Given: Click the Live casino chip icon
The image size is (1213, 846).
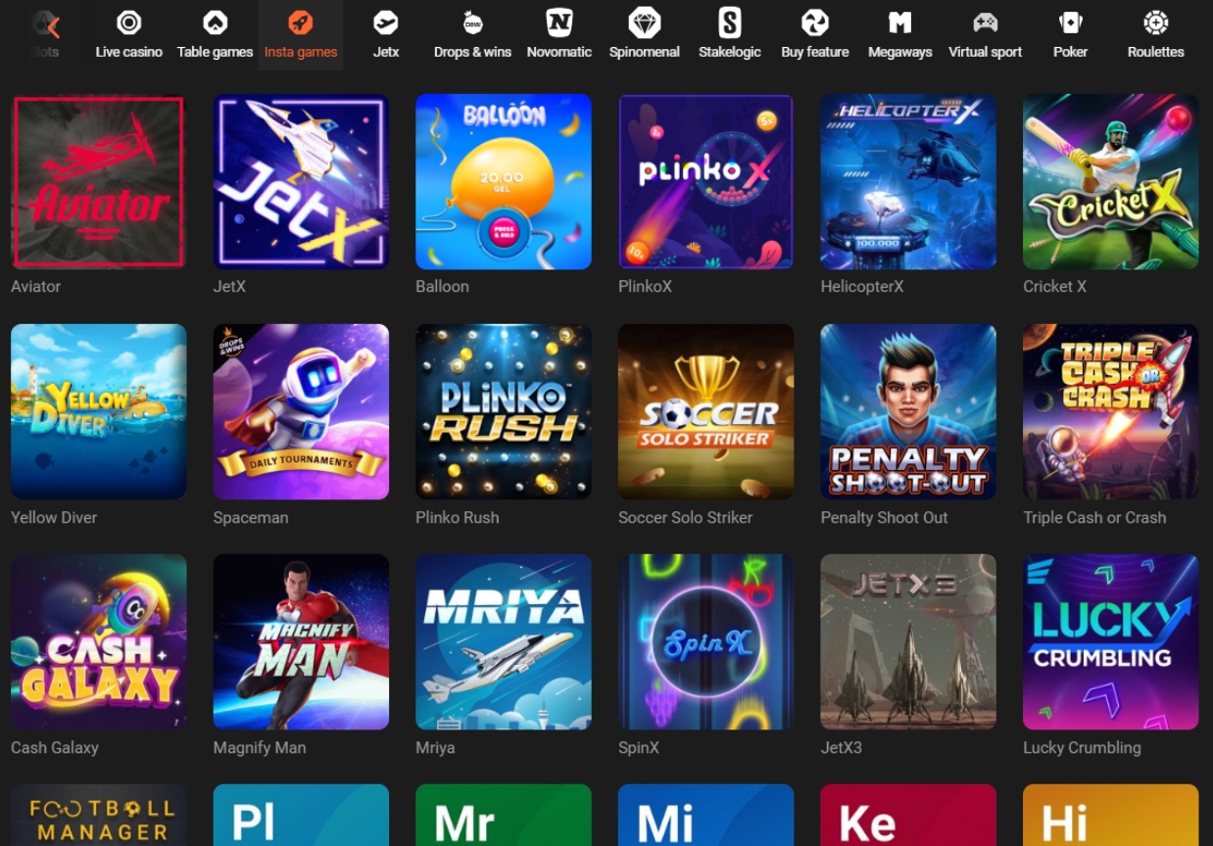Looking at the screenshot, I should point(128,23).
